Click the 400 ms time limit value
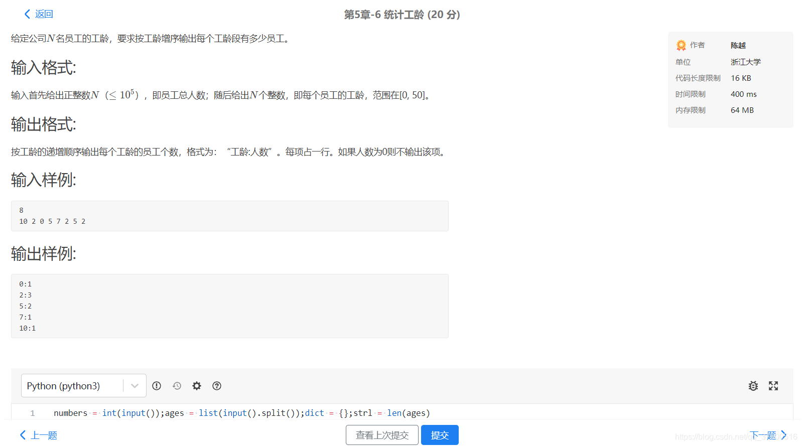 (744, 94)
